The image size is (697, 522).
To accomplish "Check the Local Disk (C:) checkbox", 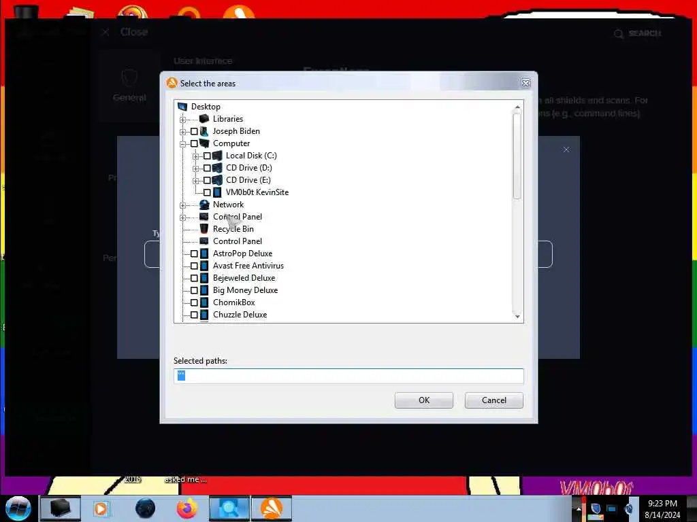I will point(207,156).
